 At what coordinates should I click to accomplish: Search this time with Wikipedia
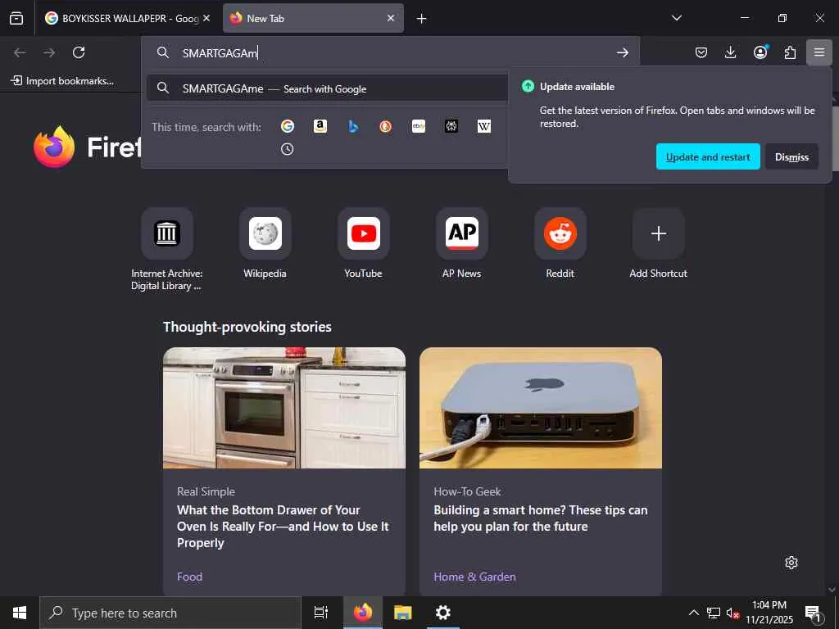[x=483, y=126]
